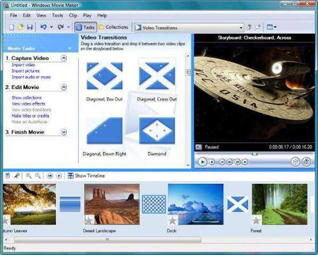
Task: Click transitions list scroll up arrow
Action: [x=188, y=55]
